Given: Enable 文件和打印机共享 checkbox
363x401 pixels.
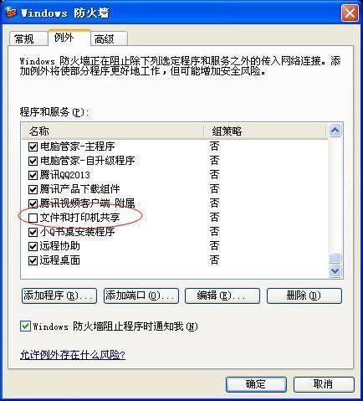Looking at the screenshot, I should (33, 218).
